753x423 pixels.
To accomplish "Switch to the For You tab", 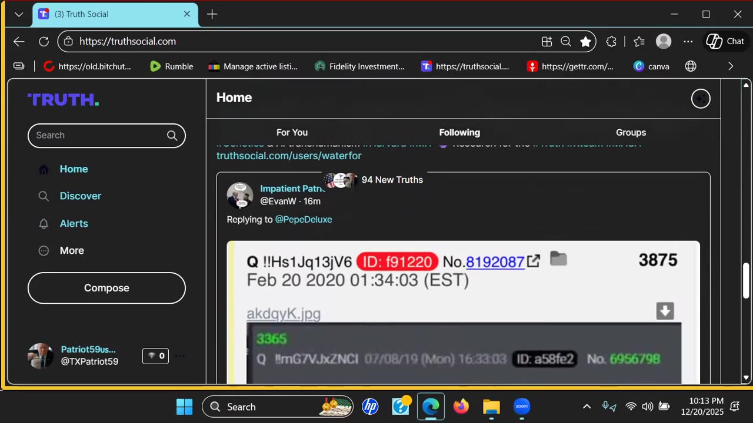I will point(292,133).
